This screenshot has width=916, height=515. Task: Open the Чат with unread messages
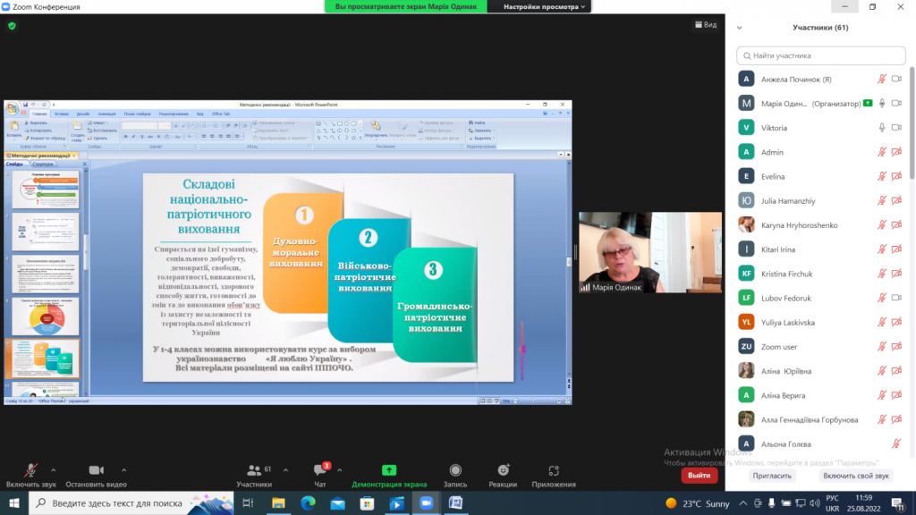point(320,476)
